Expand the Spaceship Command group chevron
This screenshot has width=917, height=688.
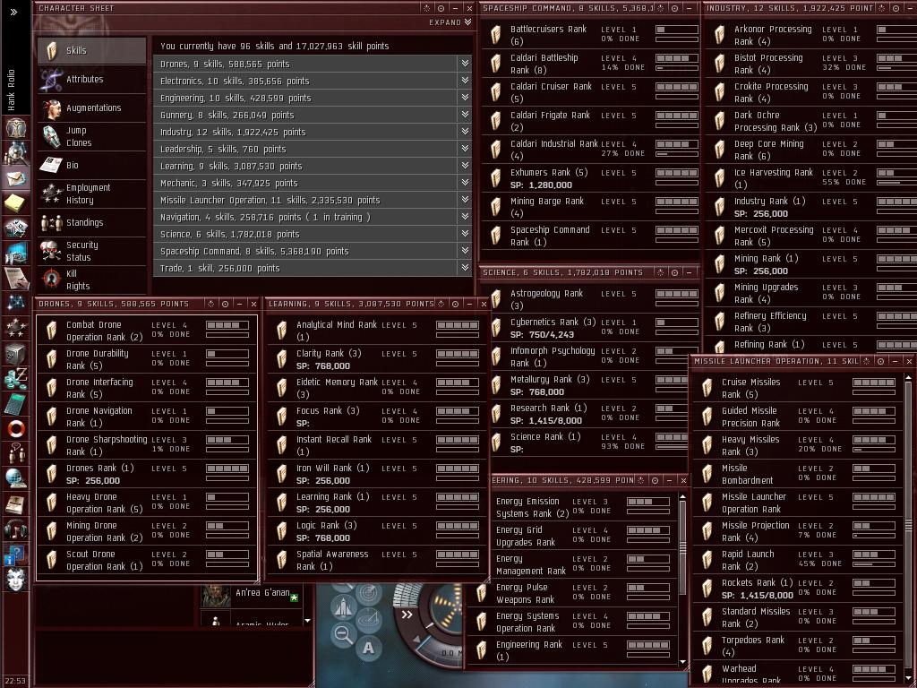click(465, 251)
